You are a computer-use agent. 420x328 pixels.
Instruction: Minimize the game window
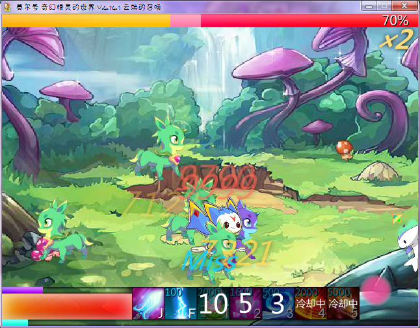369,6
